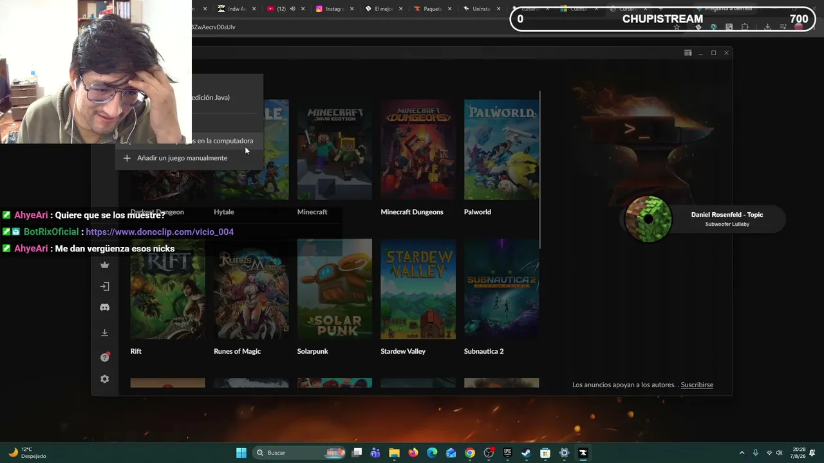Click the sign-in arrow icon in the sidebar
This screenshot has height=463, width=824.
pos(104,286)
